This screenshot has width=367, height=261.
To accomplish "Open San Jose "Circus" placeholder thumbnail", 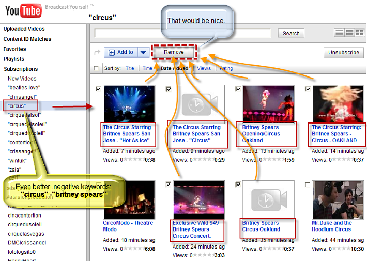I will click(198, 104).
